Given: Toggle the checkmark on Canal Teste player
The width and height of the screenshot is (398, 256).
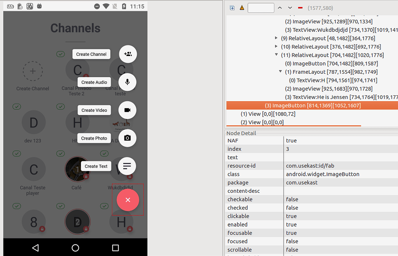Looking at the screenshot, I should click(x=16, y=154).
